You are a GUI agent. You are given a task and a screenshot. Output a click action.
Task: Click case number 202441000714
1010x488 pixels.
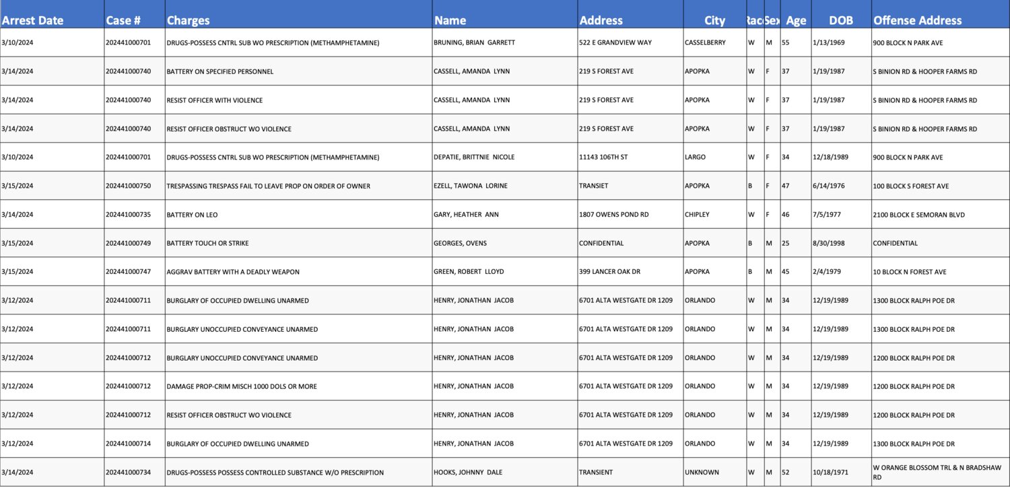click(x=128, y=444)
